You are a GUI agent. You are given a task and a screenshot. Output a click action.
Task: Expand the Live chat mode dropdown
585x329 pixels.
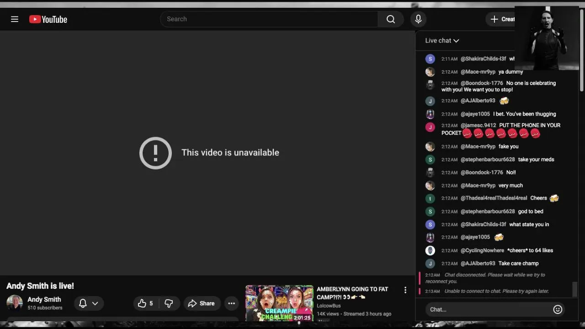[442, 41]
